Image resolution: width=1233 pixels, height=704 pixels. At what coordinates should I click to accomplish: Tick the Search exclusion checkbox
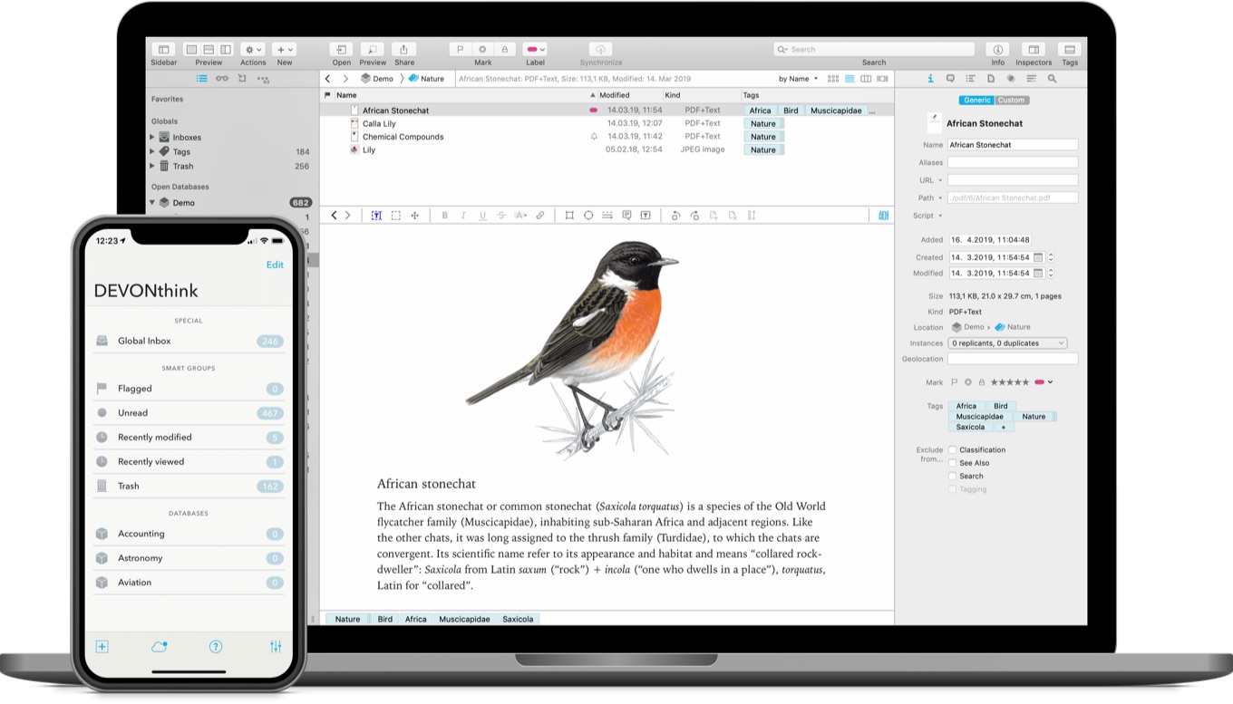point(952,476)
